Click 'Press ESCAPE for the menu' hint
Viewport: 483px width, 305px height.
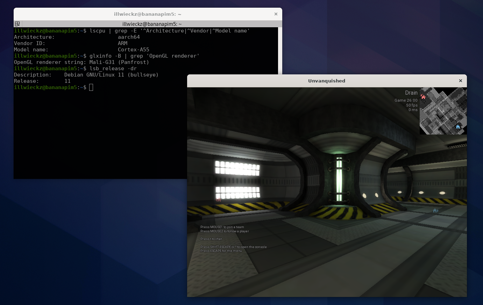click(x=221, y=251)
